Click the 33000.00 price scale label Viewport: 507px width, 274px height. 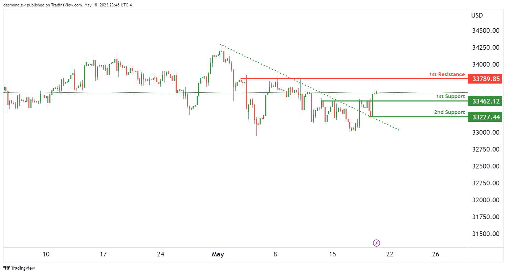pos(486,132)
